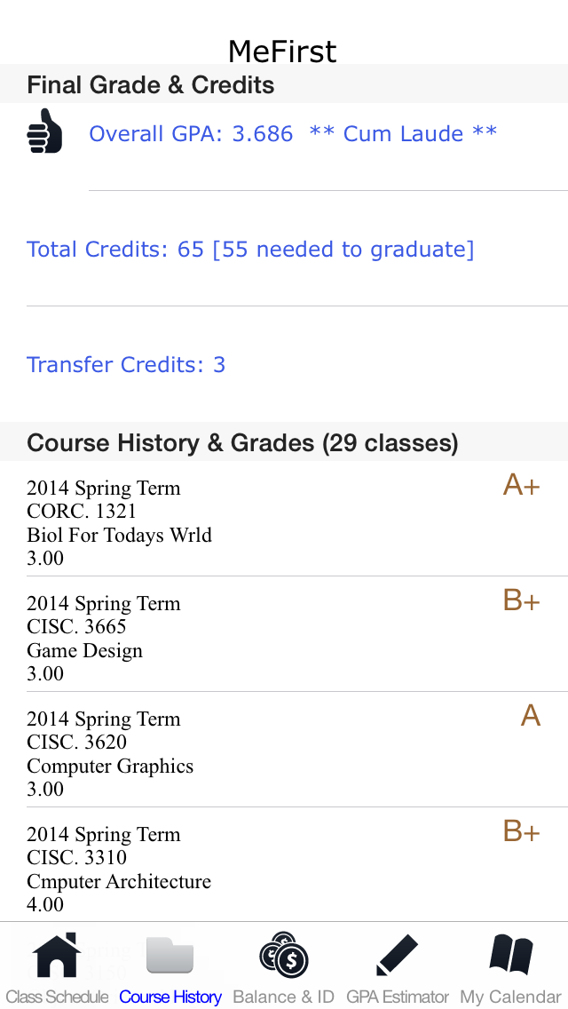Open the Computer Graphics course entry

click(110, 766)
